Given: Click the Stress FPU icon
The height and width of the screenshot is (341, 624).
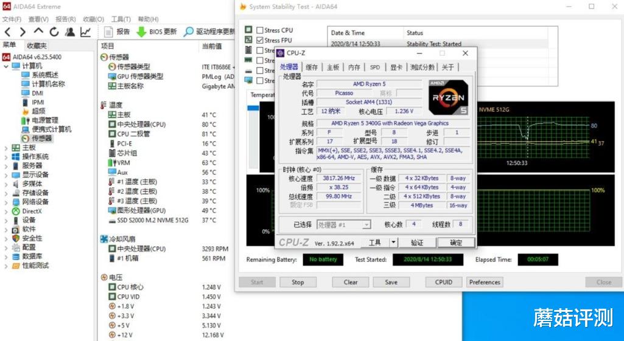Looking at the screenshot, I should tap(248, 40).
